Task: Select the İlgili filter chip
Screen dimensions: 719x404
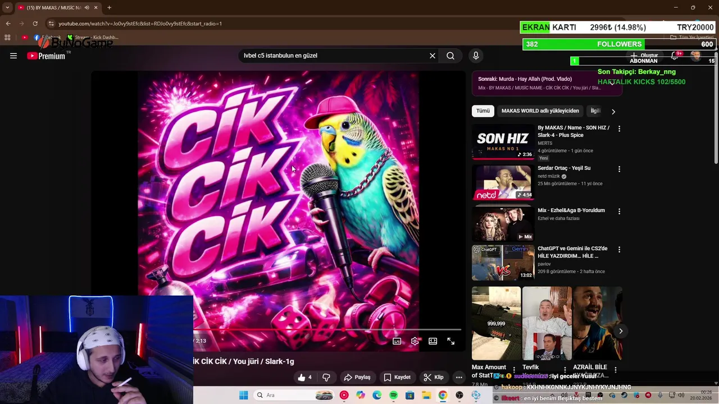Action: pyautogui.click(x=595, y=111)
